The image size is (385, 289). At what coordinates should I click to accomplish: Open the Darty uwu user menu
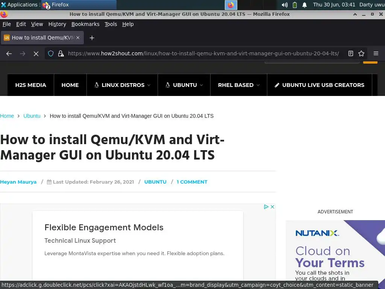(x=372, y=5)
